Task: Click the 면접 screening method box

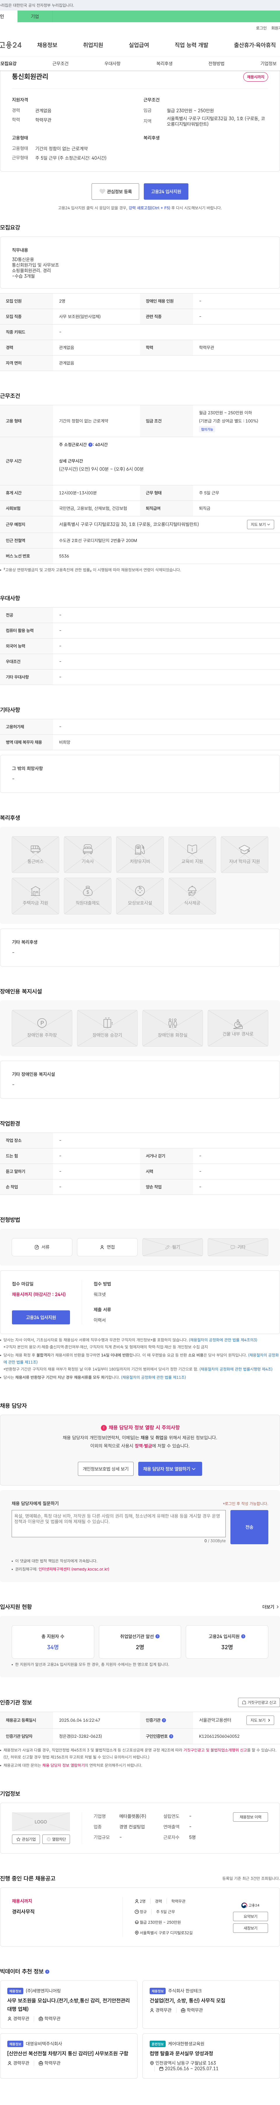Action: 107,1247
